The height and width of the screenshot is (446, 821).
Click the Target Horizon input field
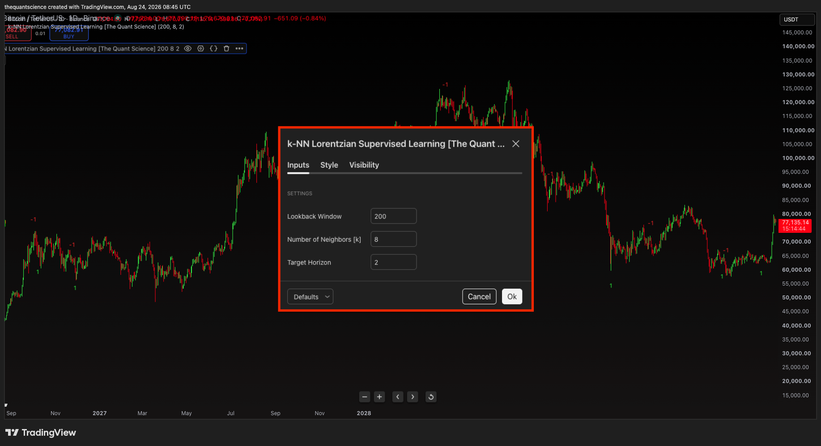[394, 262]
